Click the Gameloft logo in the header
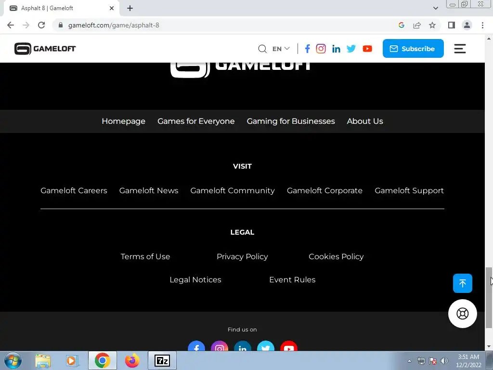The image size is (493, 370). coord(45,49)
